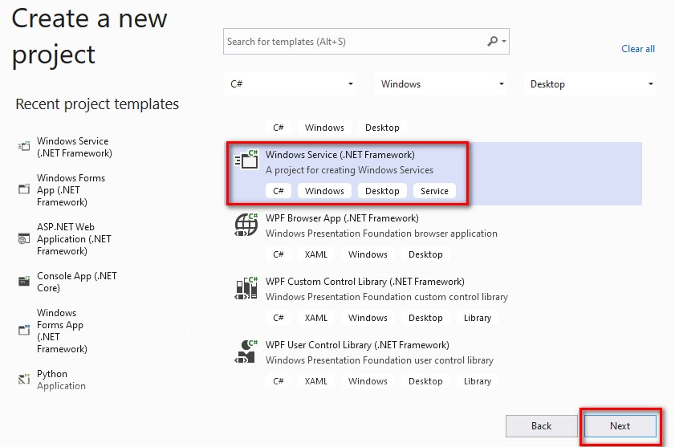The image size is (675, 447).
Task: Click the recent Windows Service (.NET Framework) icon
Action: [x=24, y=146]
